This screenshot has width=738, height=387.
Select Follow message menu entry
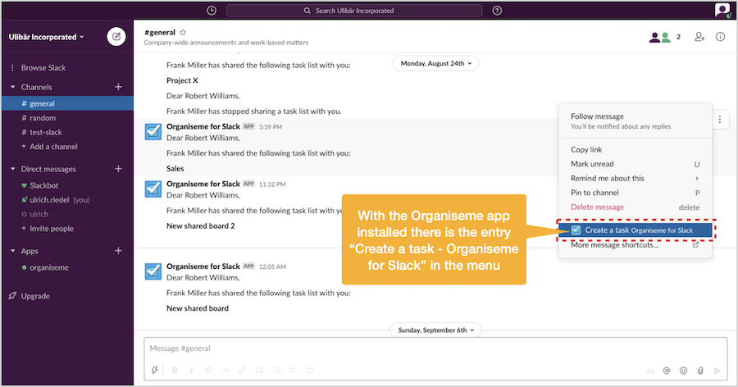pos(635,121)
